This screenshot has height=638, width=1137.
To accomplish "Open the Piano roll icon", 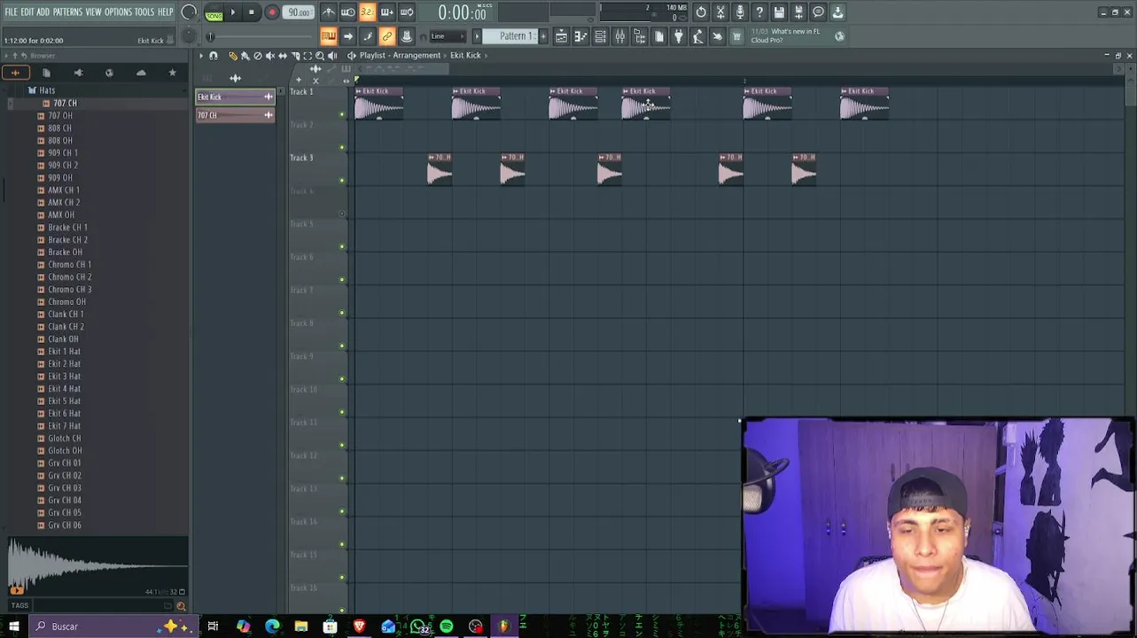I will (x=580, y=36).
